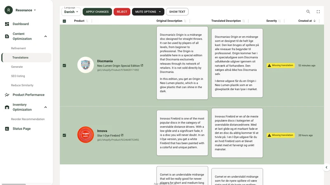Click the Neo Lumen Origin Special Edition link
The width and height of the screenshot is (330, 185).
click(118, 66)
